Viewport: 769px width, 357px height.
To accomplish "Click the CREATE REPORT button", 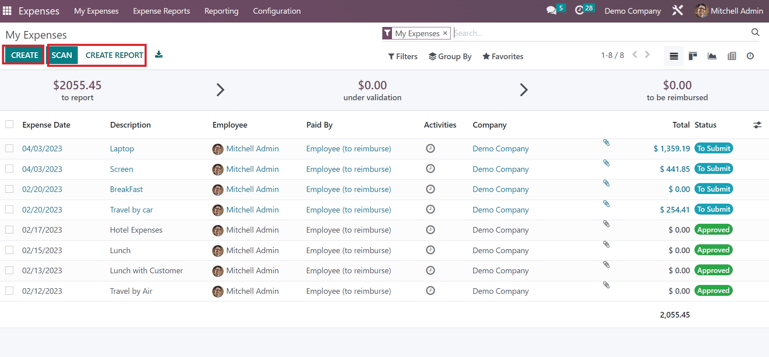I will click(114, 55).
